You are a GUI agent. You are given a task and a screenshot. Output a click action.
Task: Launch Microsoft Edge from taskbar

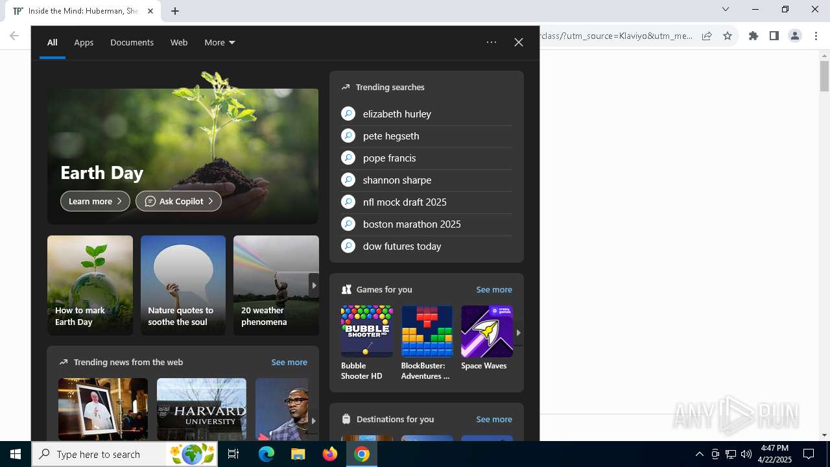point(267,454)
